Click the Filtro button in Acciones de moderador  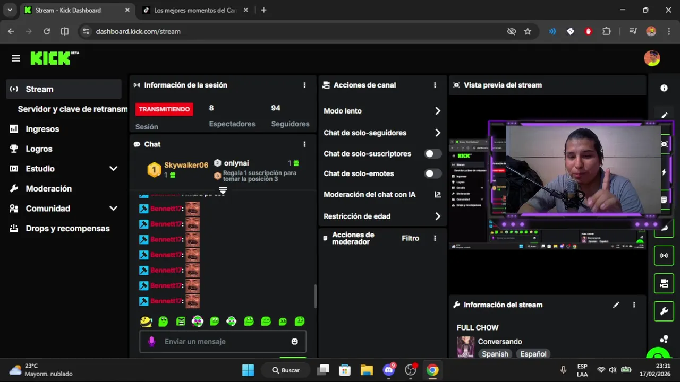click(410, 238)
